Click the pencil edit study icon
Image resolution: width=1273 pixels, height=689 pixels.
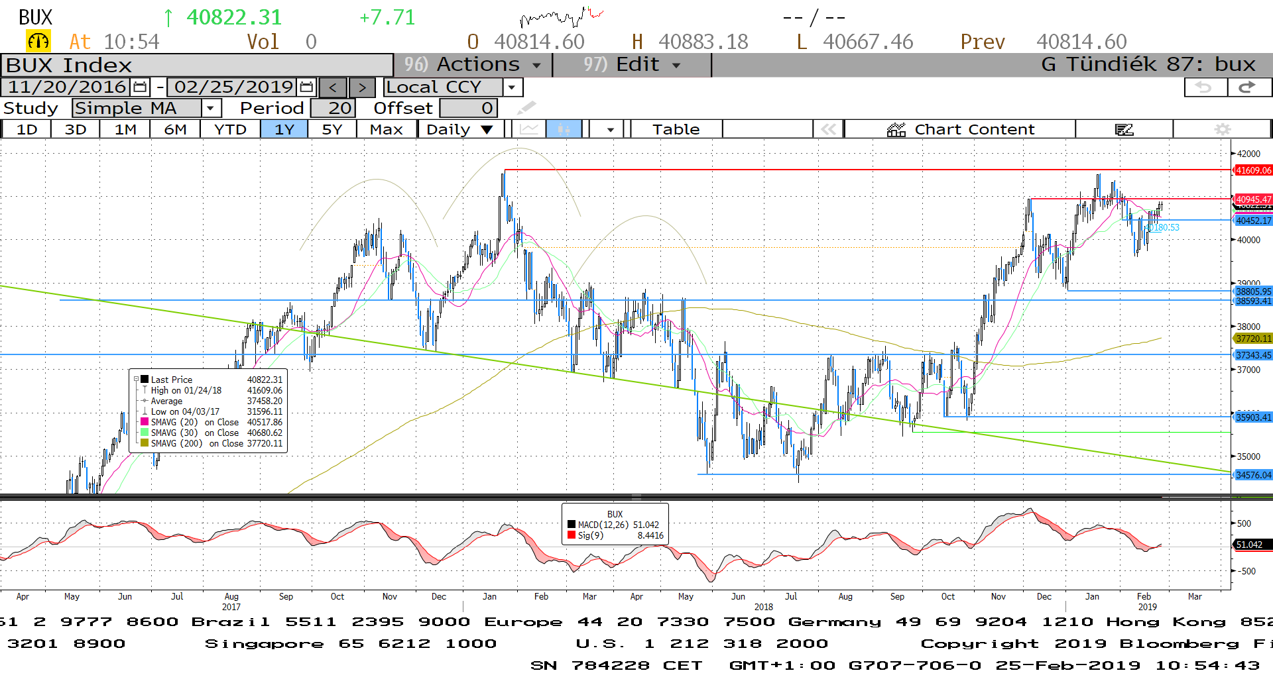click(526, 107)
